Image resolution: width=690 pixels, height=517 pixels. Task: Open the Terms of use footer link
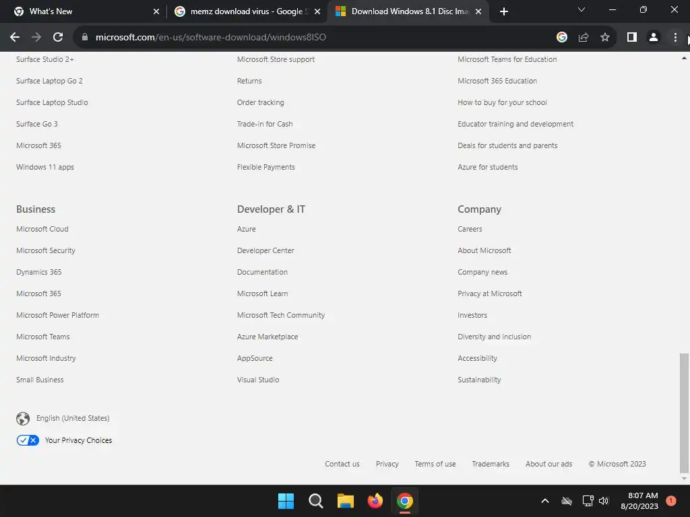pos(435,464)
